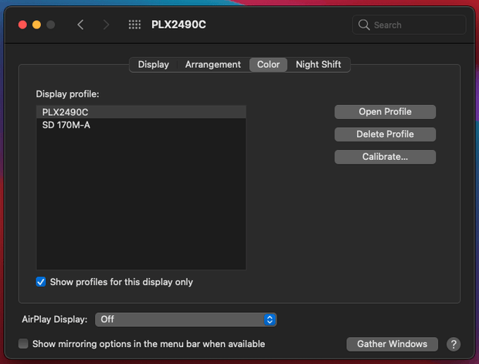The width and height of the screenshot is (479, 364).
Task: Click the Open Profile button
Action: coord(385,112)
